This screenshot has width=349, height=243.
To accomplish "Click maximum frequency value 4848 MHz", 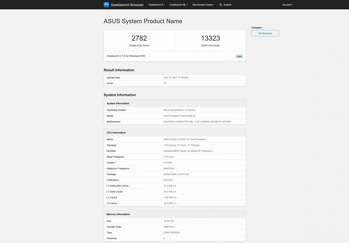I will pos(169,169).
